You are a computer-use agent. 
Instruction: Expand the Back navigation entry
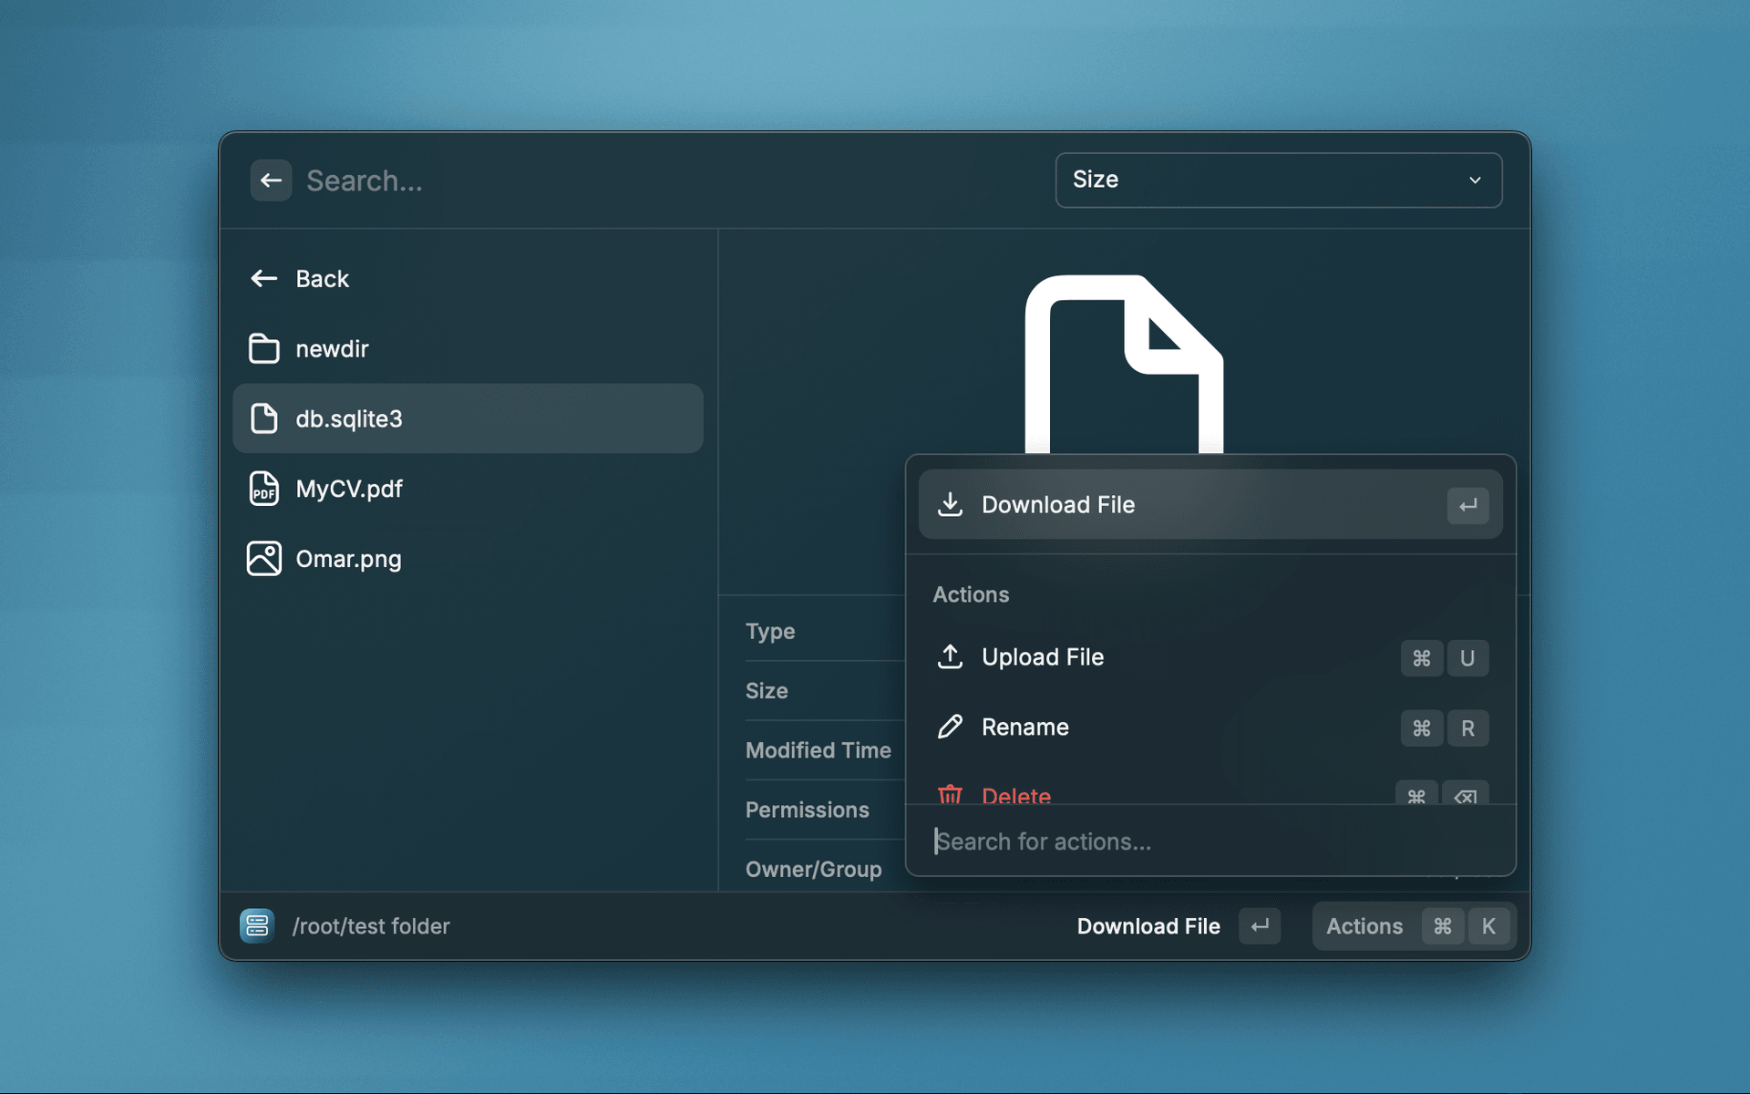(322, 279)
